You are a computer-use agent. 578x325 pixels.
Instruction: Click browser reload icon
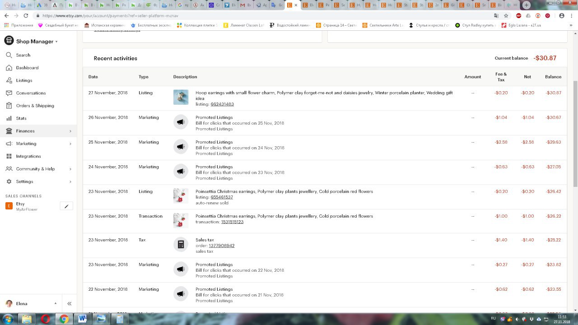(x=26, y=15)
